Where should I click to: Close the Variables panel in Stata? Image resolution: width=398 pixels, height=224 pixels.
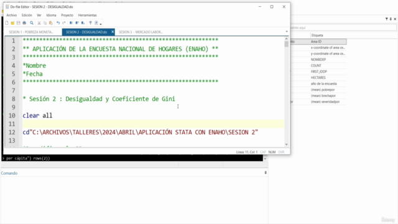(x=395, y=19)
